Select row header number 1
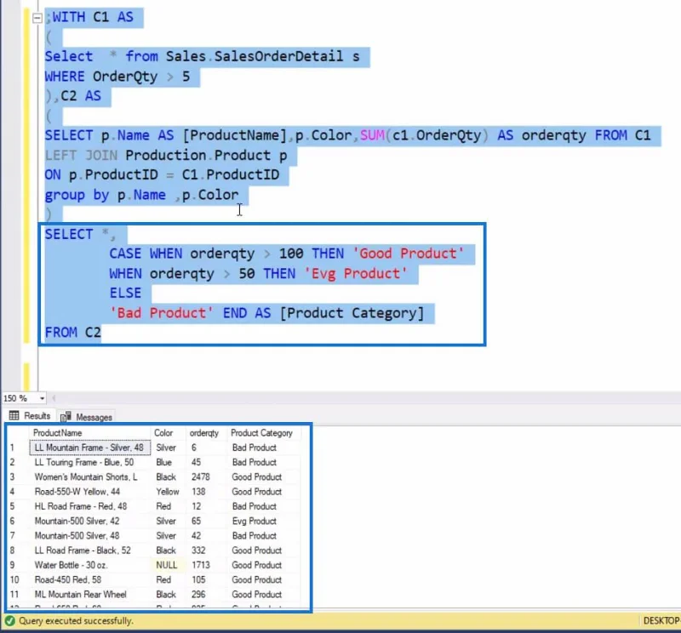 [17, 448]
